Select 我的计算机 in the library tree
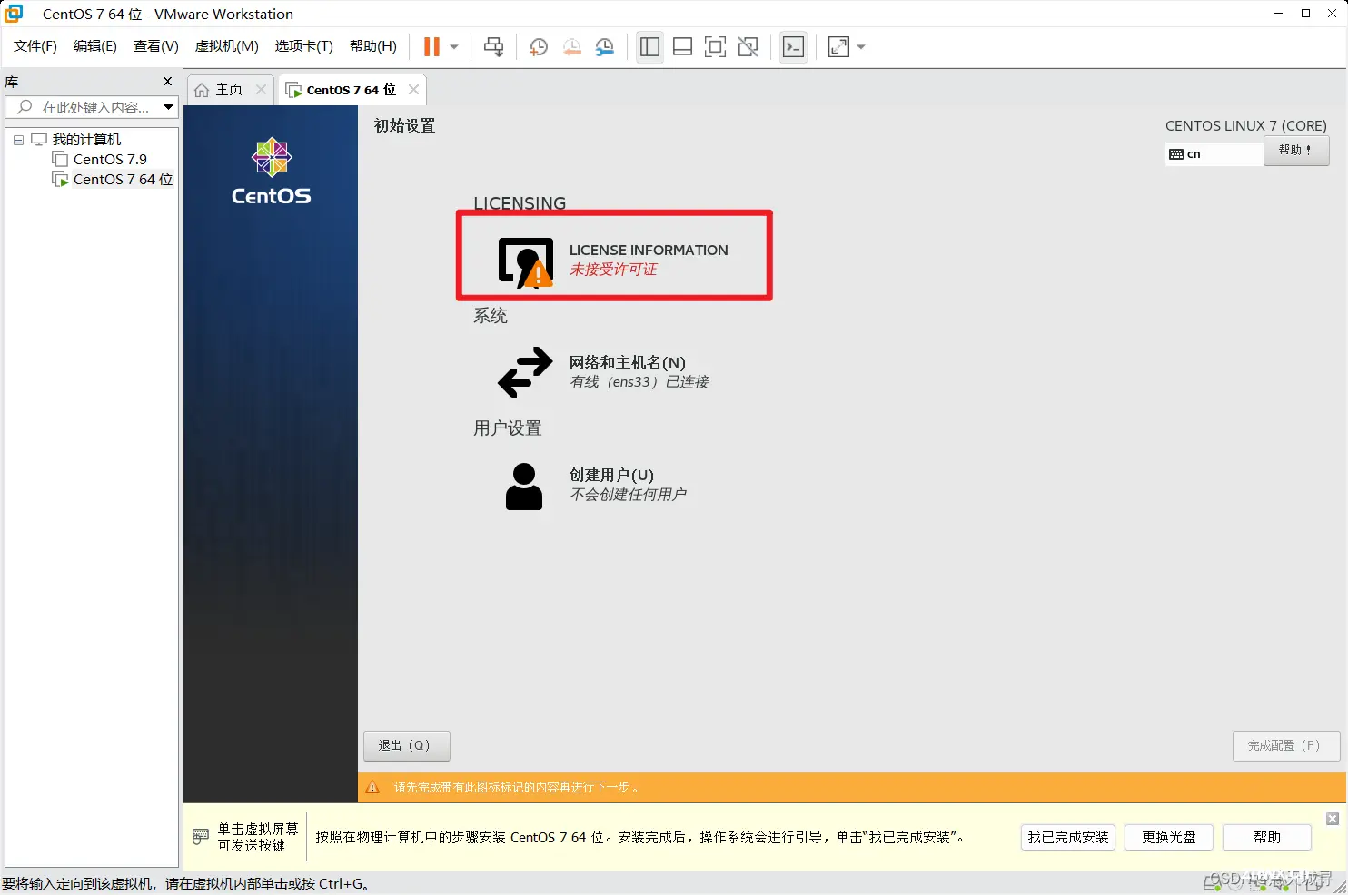Viewport: 1348px width, 895px height. coord(86,140)
